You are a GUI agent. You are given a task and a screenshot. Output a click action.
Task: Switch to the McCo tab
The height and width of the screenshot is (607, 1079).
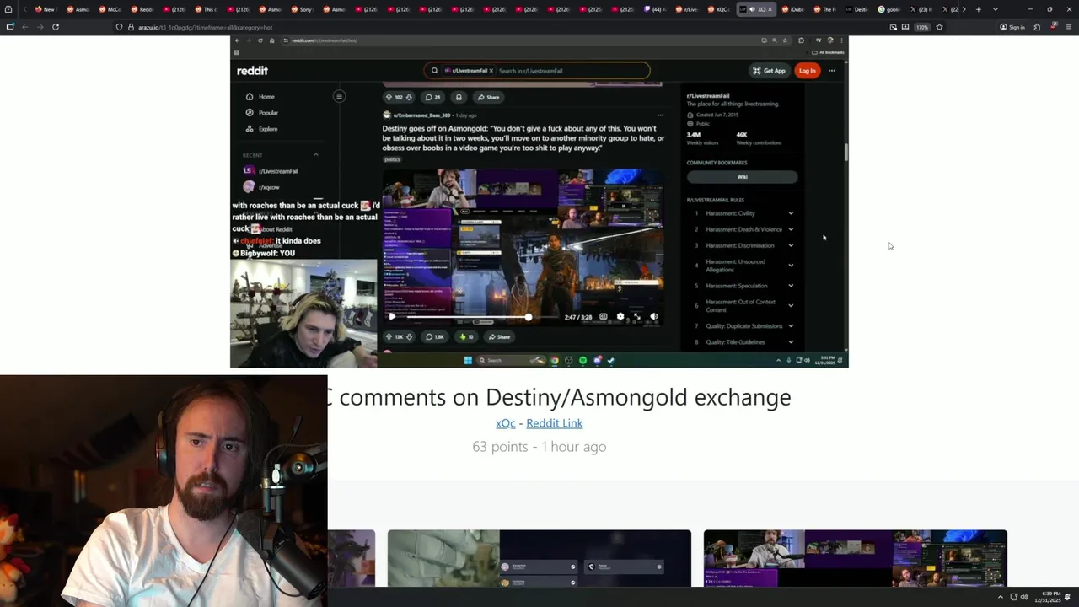click(x=110, y=9)
